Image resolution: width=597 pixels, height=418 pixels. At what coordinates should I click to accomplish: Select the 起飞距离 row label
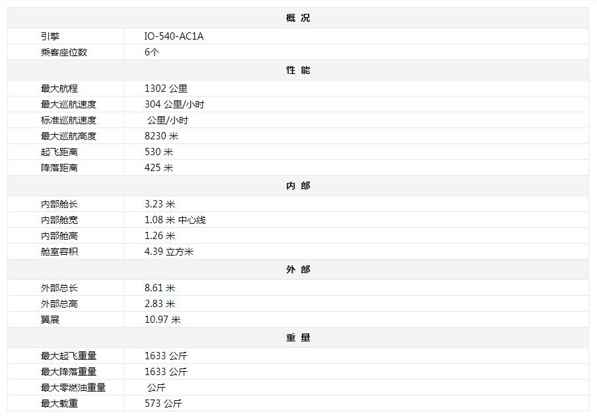point(59,152)
